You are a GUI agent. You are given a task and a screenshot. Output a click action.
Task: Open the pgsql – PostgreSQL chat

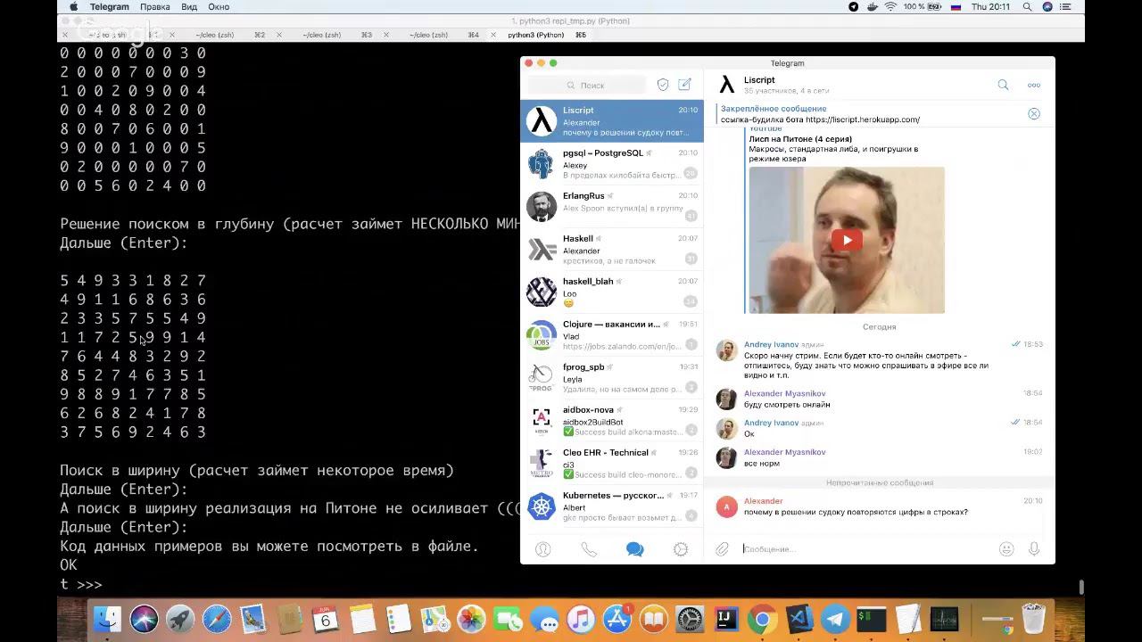tap(612, 164)
